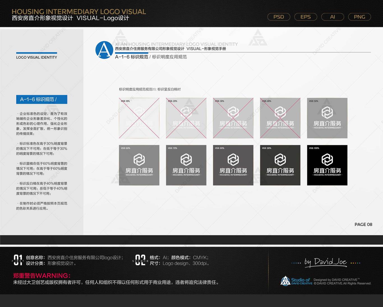The width and height of the screenshot is (383, 307).
Task: Select the HSB 80% logo tile
Action: pos(233,165)
